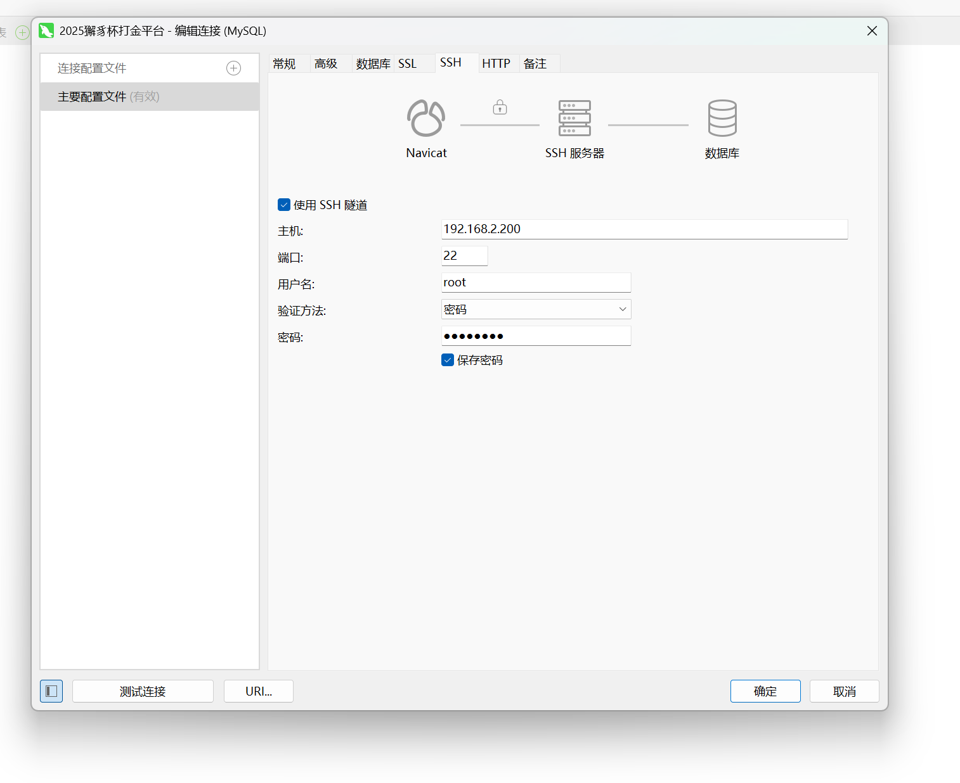Open the 数据库 (Databases) tab
The height and width of the screenshot is (783, 960).
point(373,63)
